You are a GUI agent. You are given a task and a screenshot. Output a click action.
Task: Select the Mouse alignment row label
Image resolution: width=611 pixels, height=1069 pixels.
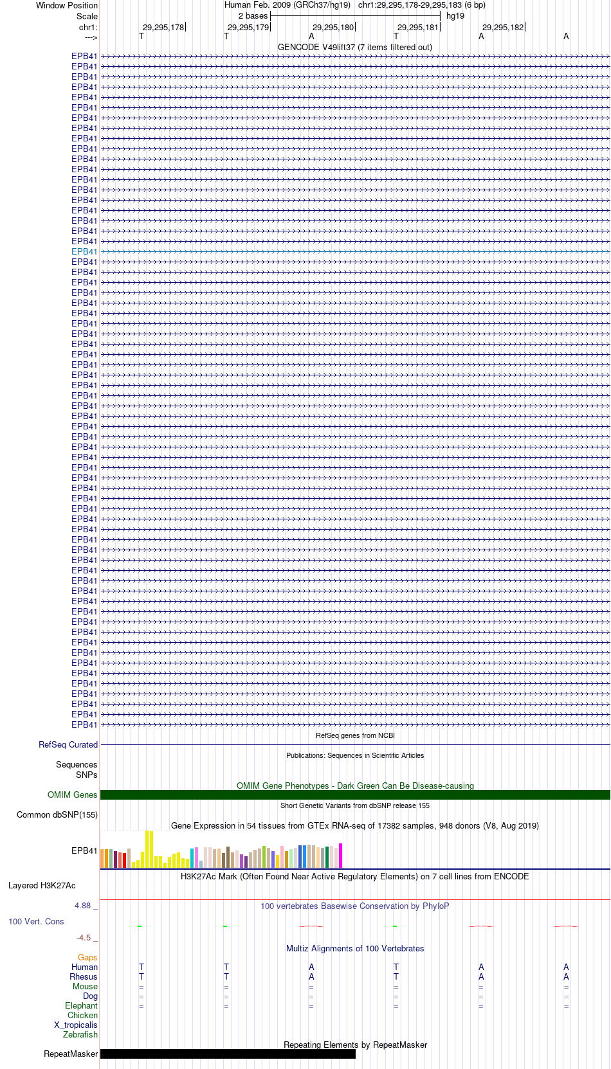tap(85, 987)
